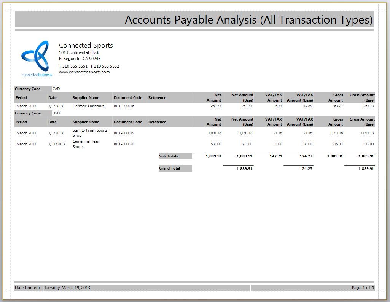Click the Document Code header in USD table
The width and height of the screenshot is (390, 302).
[x=128, y=122]
